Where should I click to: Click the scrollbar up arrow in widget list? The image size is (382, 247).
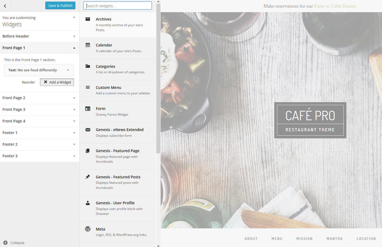pos(158,2)
